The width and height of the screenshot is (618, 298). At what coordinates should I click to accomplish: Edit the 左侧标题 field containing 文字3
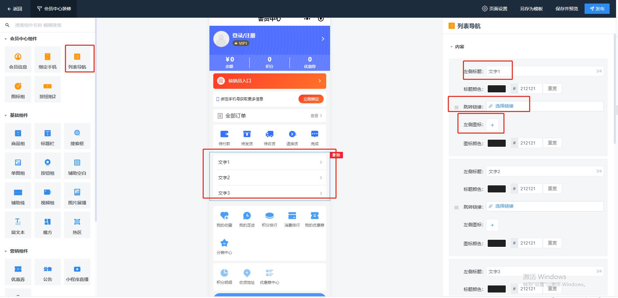[x=545, y=271]
